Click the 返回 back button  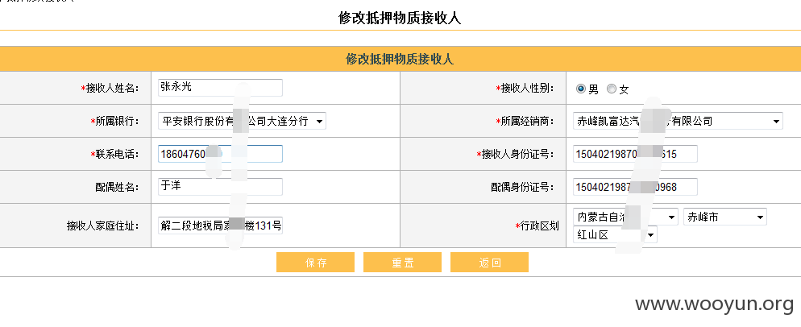pos(489,263)
